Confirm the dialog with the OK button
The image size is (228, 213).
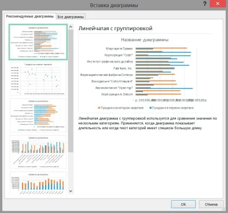pos(183,204)
